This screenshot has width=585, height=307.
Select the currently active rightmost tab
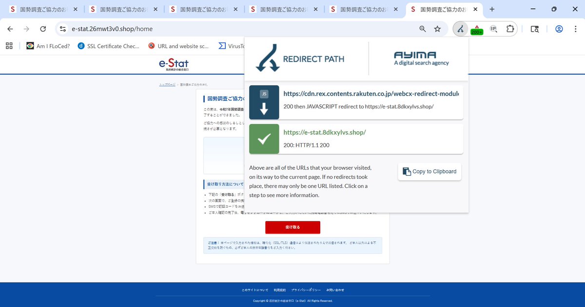pos(444,9)
